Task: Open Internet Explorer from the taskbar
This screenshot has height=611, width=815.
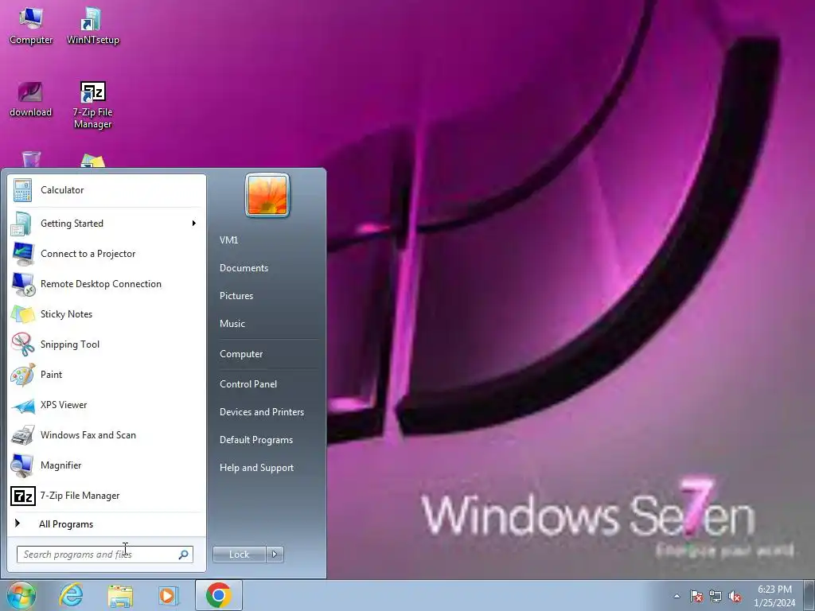Action: [71, 595]
